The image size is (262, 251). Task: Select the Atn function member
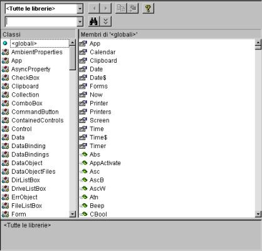click(93, 197)
